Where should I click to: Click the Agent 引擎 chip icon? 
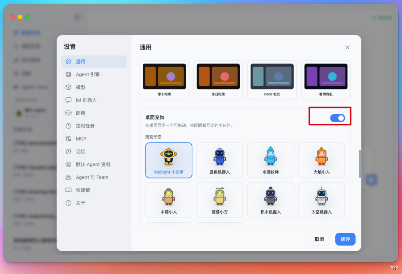pyautogui.click(x=68, y=74)
